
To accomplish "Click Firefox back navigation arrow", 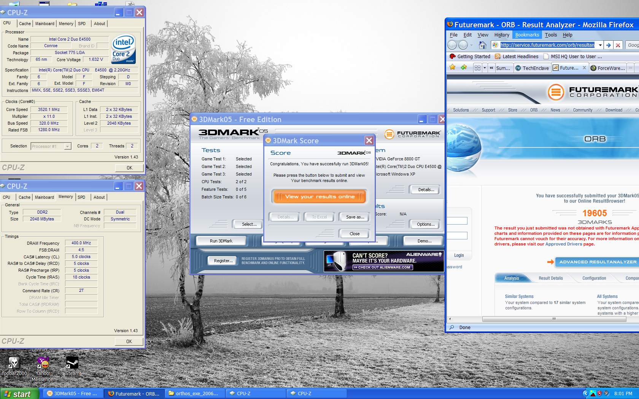I will [x=452, y=45].
